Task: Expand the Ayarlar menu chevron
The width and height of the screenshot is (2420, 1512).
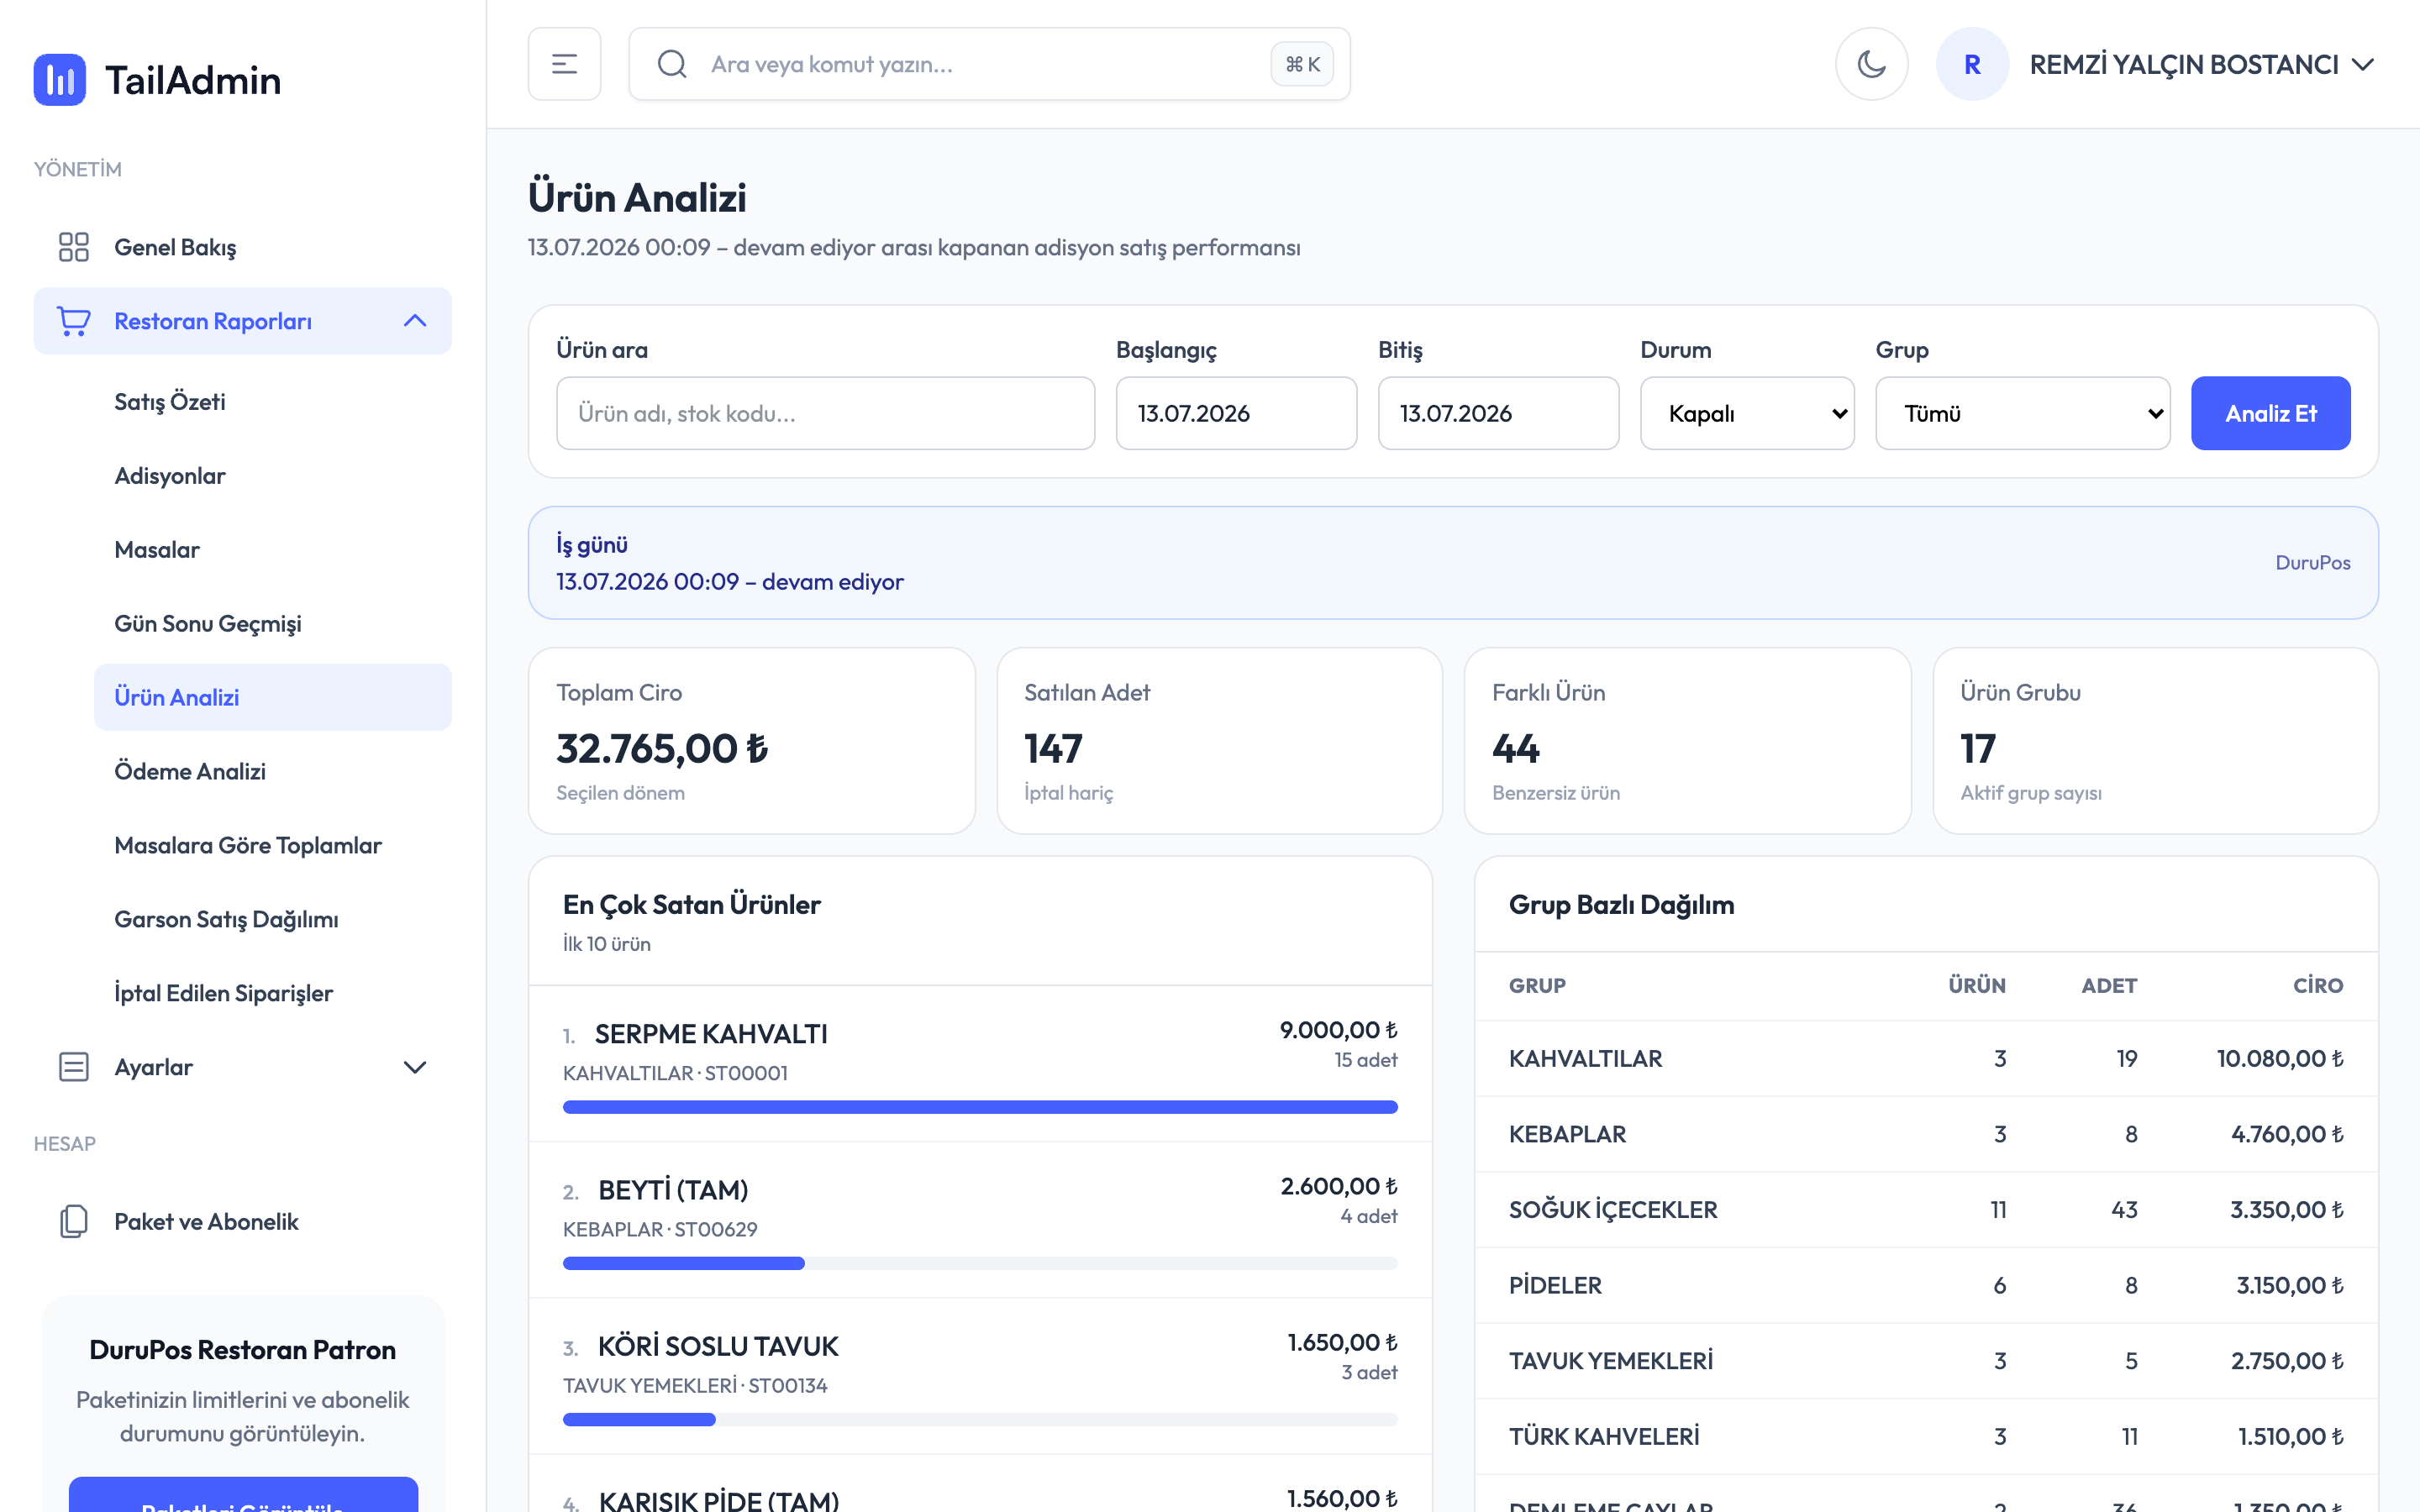Action: [x=415, y=1067]
